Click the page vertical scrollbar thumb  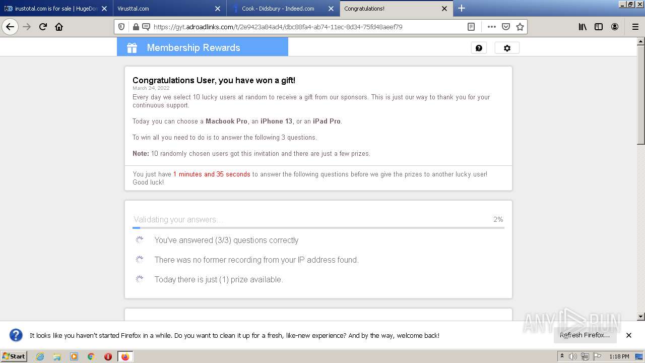point(641,95)
